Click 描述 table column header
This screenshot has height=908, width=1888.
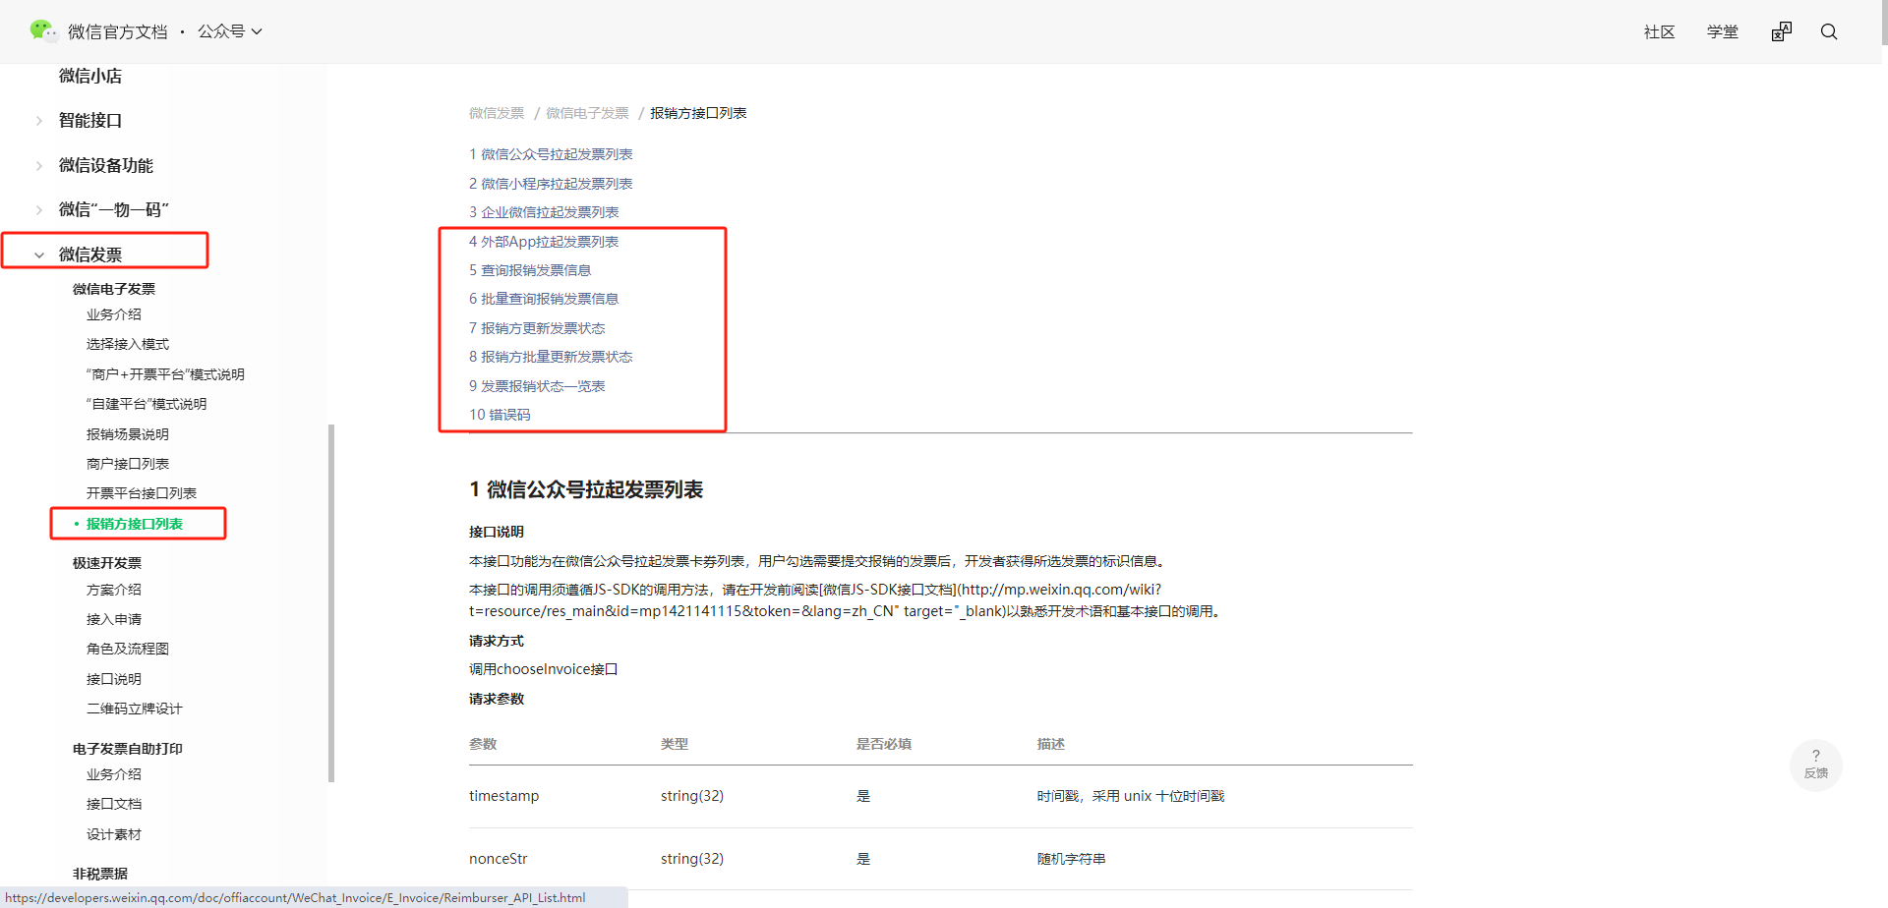pos(1051,744)
